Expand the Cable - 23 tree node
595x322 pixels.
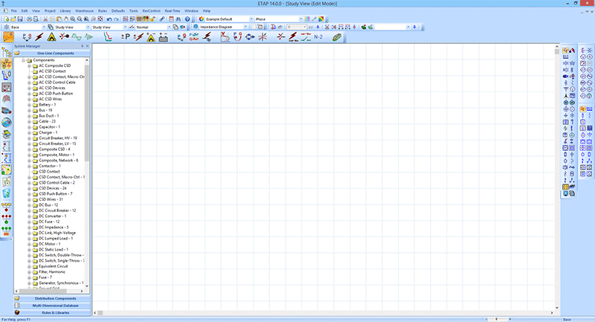pyautogui.click(x=29, y=121)
